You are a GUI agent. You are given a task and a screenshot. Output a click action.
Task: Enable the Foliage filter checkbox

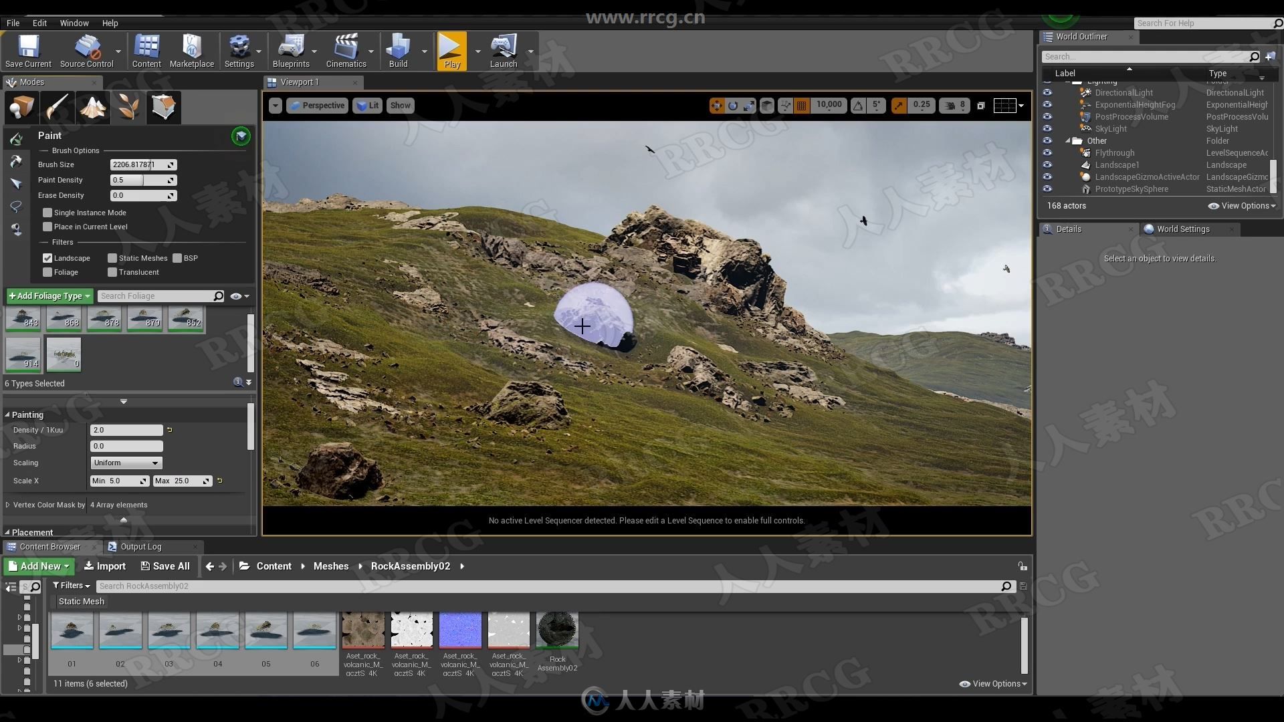coord(49,271)
